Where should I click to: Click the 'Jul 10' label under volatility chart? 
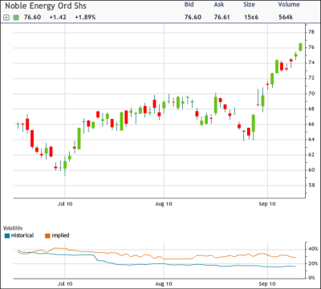(x=65, y=284)
